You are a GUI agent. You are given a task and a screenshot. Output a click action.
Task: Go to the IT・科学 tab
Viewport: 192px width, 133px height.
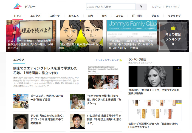[x=137, y=16]
